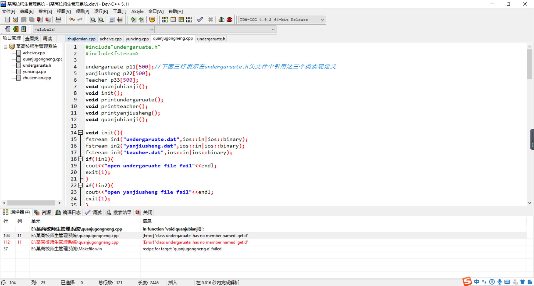
Task: Click the Open file toolbar icon
Action: click(15, 19)
